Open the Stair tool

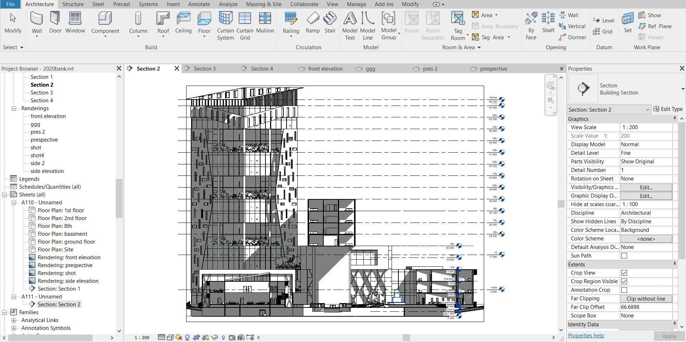(x=330, y=23)
